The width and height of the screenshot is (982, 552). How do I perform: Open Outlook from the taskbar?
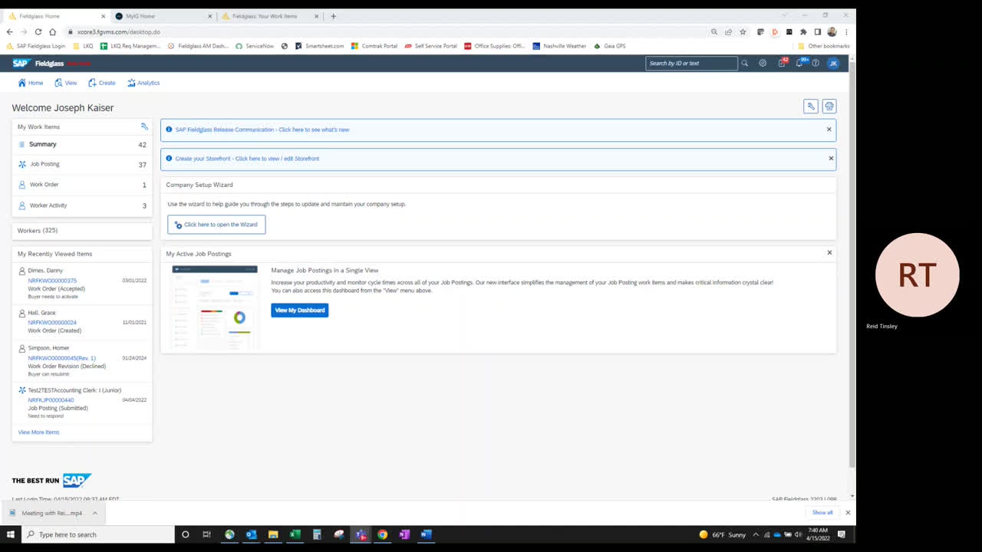coord(251,534)
